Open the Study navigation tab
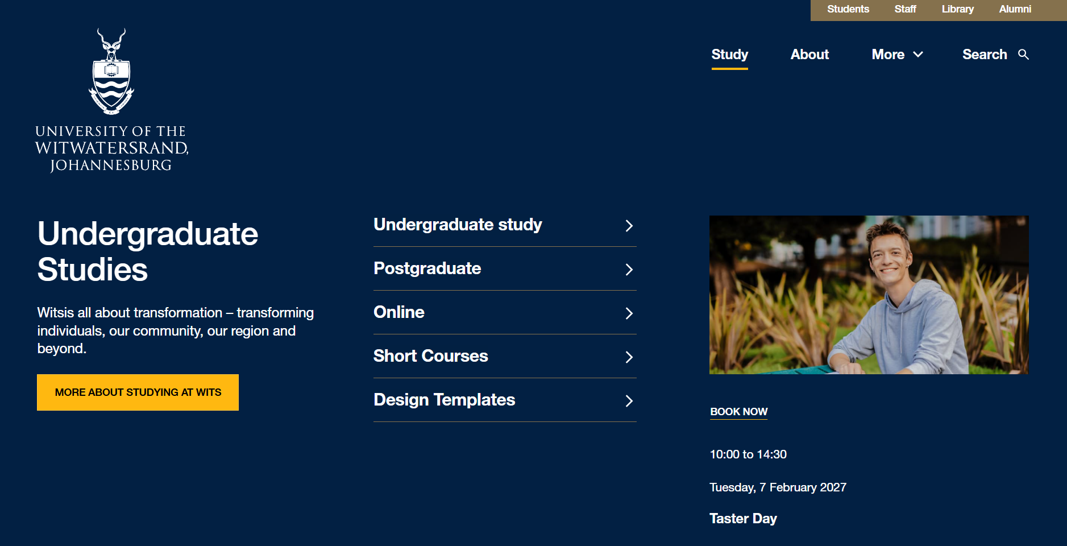The height and width of the screenshot is (546, 1067). 729,55
